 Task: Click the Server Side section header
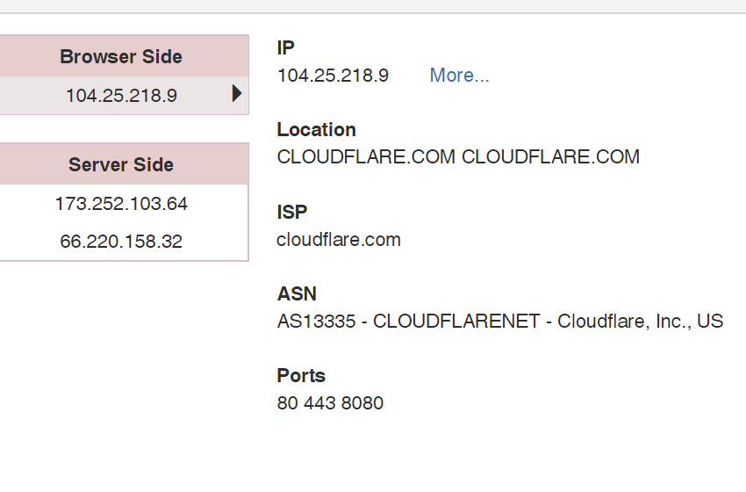(121, 165)
